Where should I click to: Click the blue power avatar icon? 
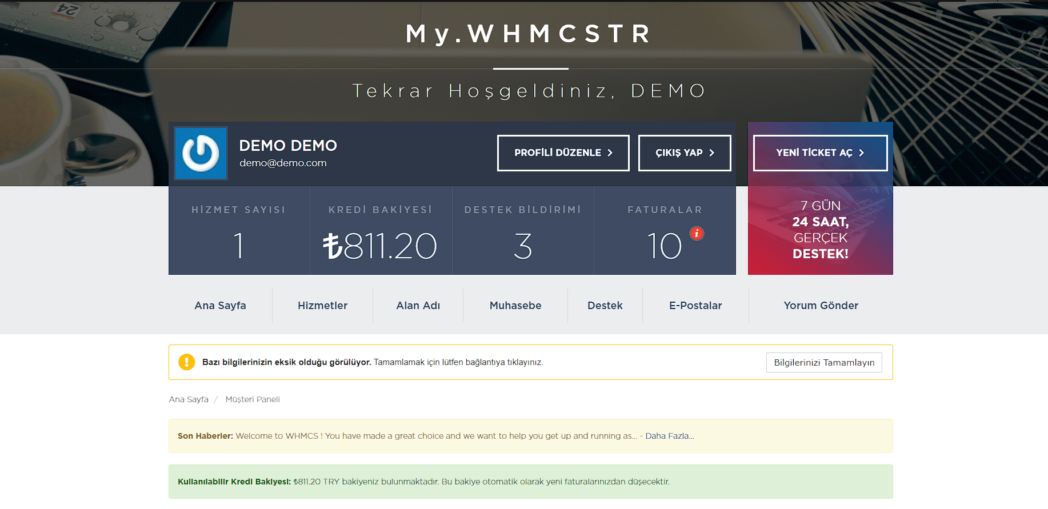[x=201, y=153]
